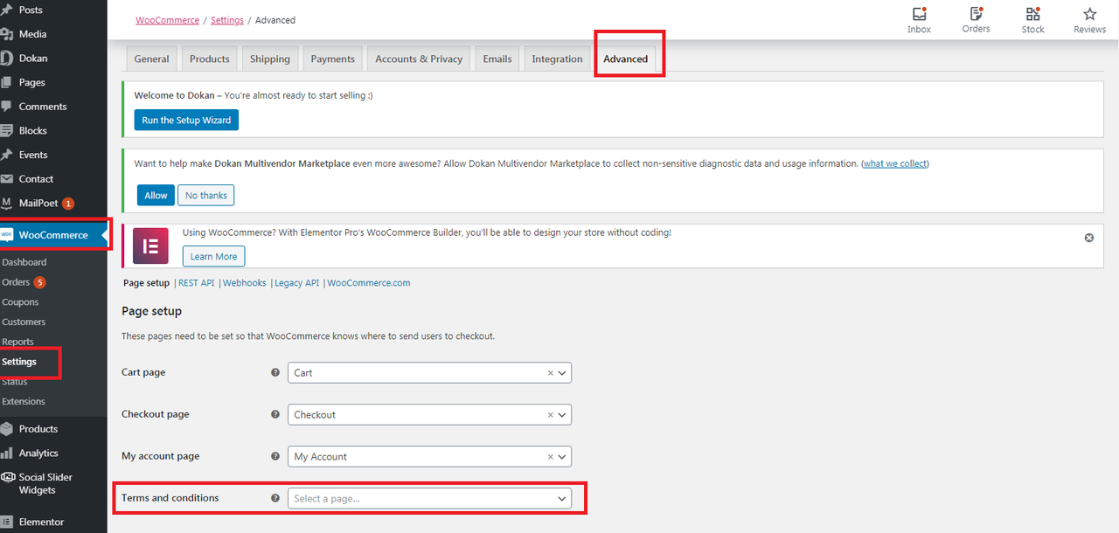Switch to the General settings tab
Image resolution: width=1119 pixels, height=533 pixels.
point(151,59)
